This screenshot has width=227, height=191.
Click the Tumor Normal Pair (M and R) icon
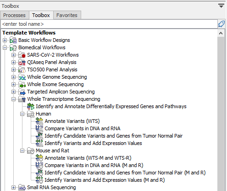coord(39,173)
